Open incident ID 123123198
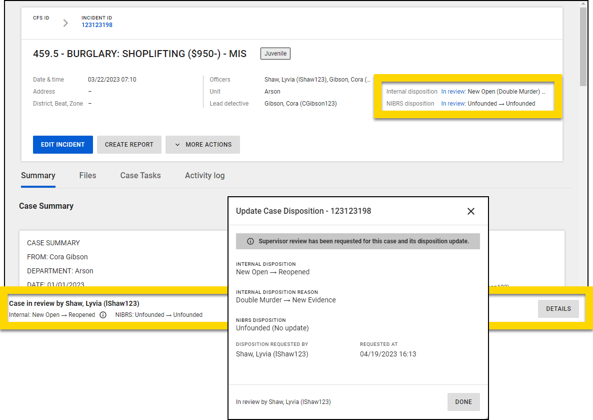Viewport: 593px width, 420px height. point(96,25)
